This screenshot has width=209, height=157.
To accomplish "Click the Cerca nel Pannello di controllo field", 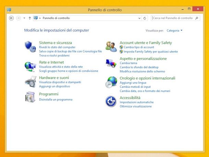I will pyautogui.click(x=173, y=18).
